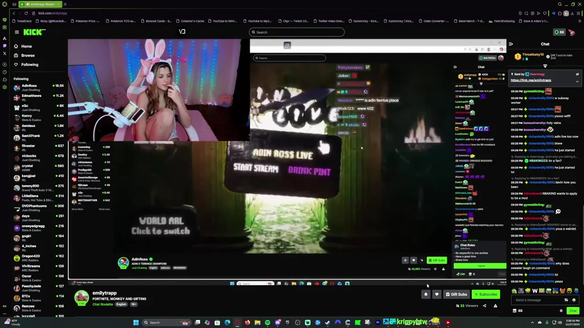584x328 pixels.
Task: Insert the W quick emote
Action: 535,291
